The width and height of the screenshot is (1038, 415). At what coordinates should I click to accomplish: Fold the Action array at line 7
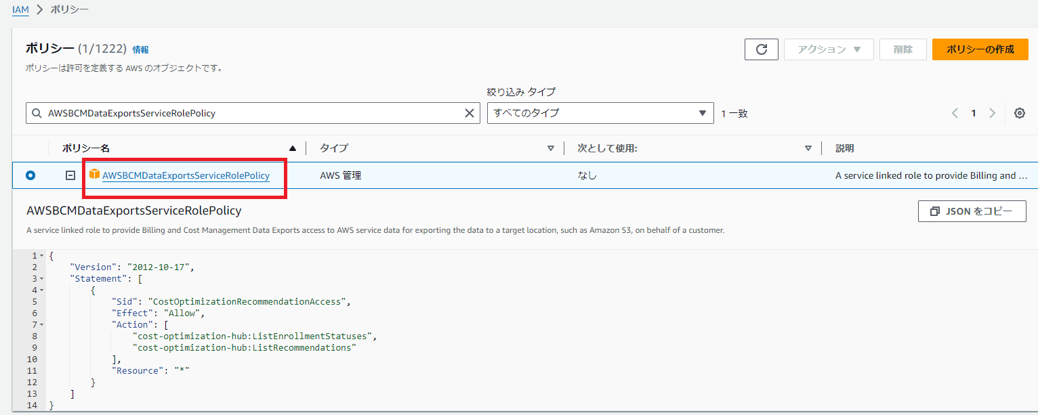pyautogui.click(x=42, y=325)
